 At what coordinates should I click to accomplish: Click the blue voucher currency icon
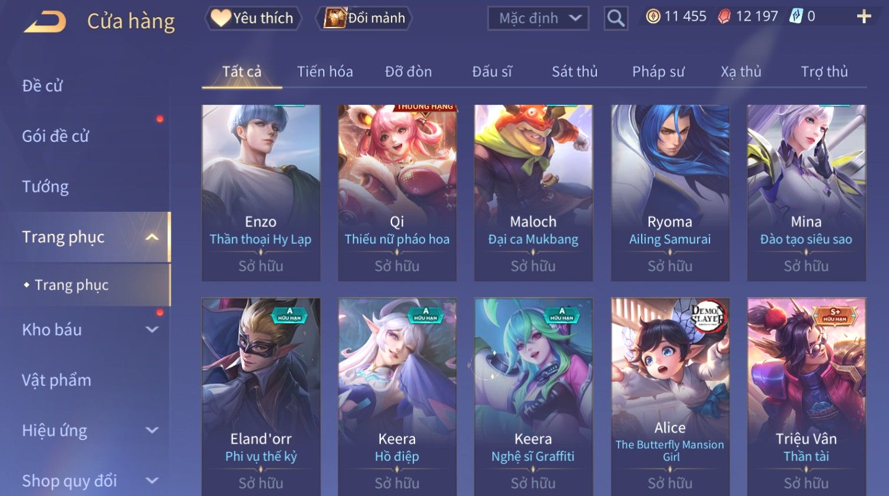pos(796,16)
